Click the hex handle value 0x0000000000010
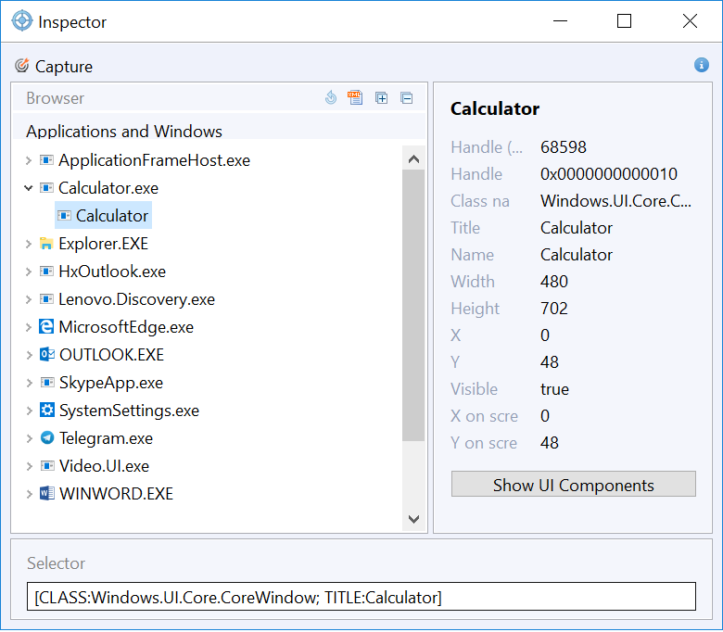Screen dimensions: 723x632 [x=609, y=174]
